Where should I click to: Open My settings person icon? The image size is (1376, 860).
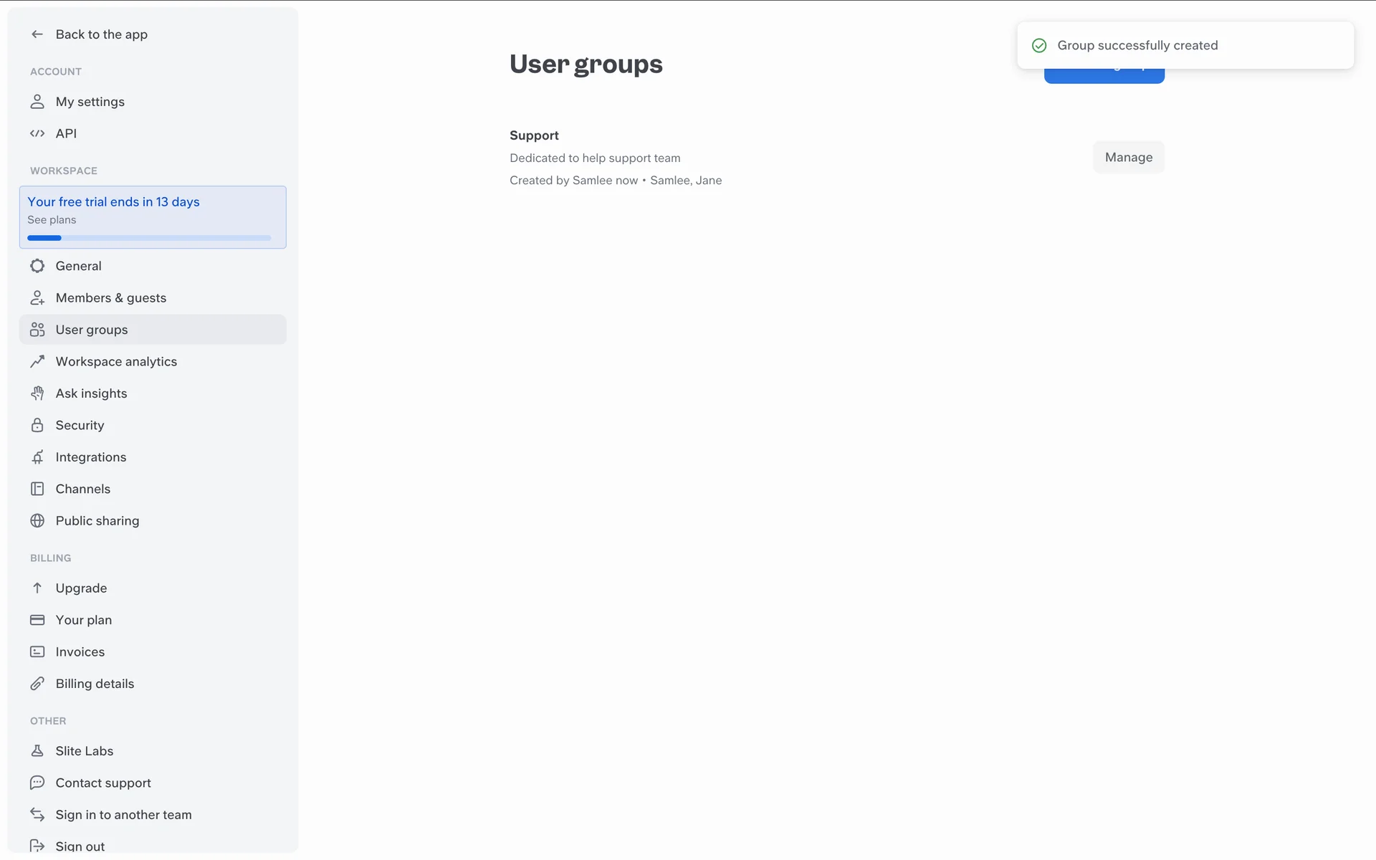click(37, 102)
